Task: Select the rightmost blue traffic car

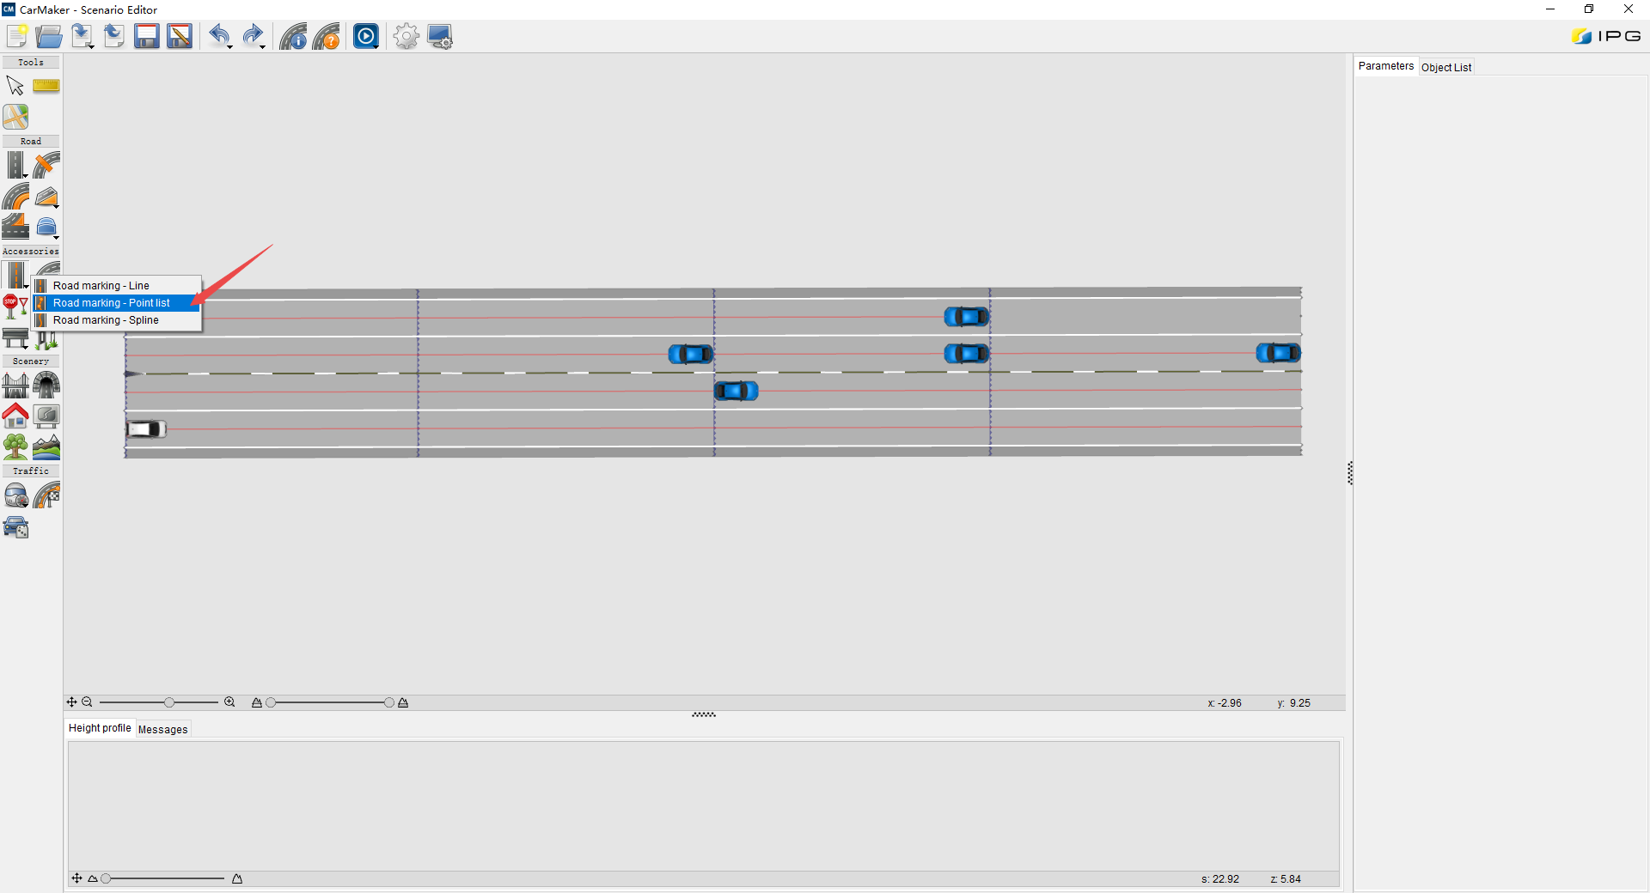Action: tap(1279, 352)
